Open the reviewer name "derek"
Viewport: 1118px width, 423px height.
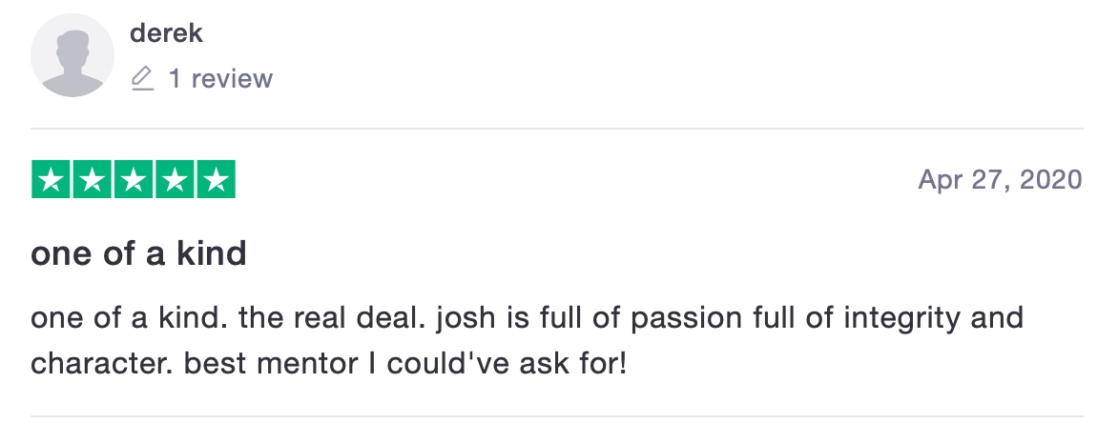pos(166,33)
